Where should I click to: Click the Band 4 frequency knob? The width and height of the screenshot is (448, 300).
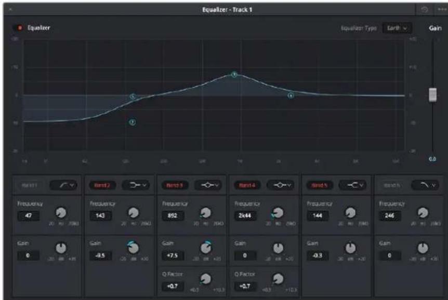point(278,213)
